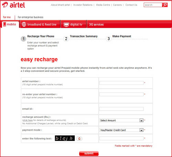Open Investor Relations link

click(x=83, y=5)
